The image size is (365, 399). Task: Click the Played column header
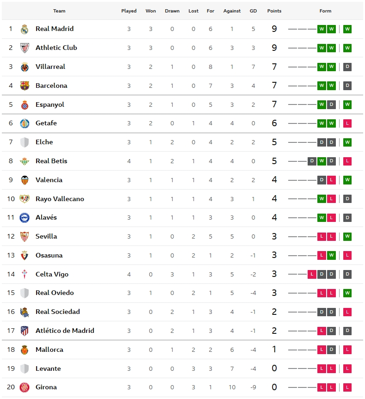129,11
